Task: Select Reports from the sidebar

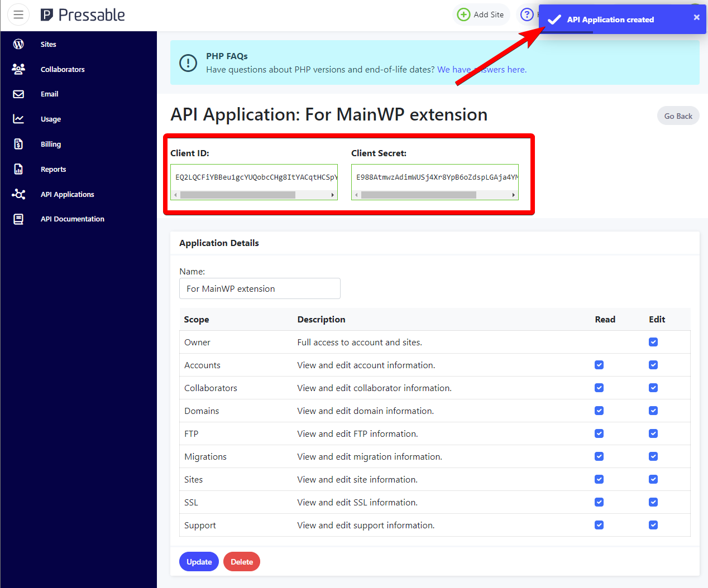Action: [53, 169]
